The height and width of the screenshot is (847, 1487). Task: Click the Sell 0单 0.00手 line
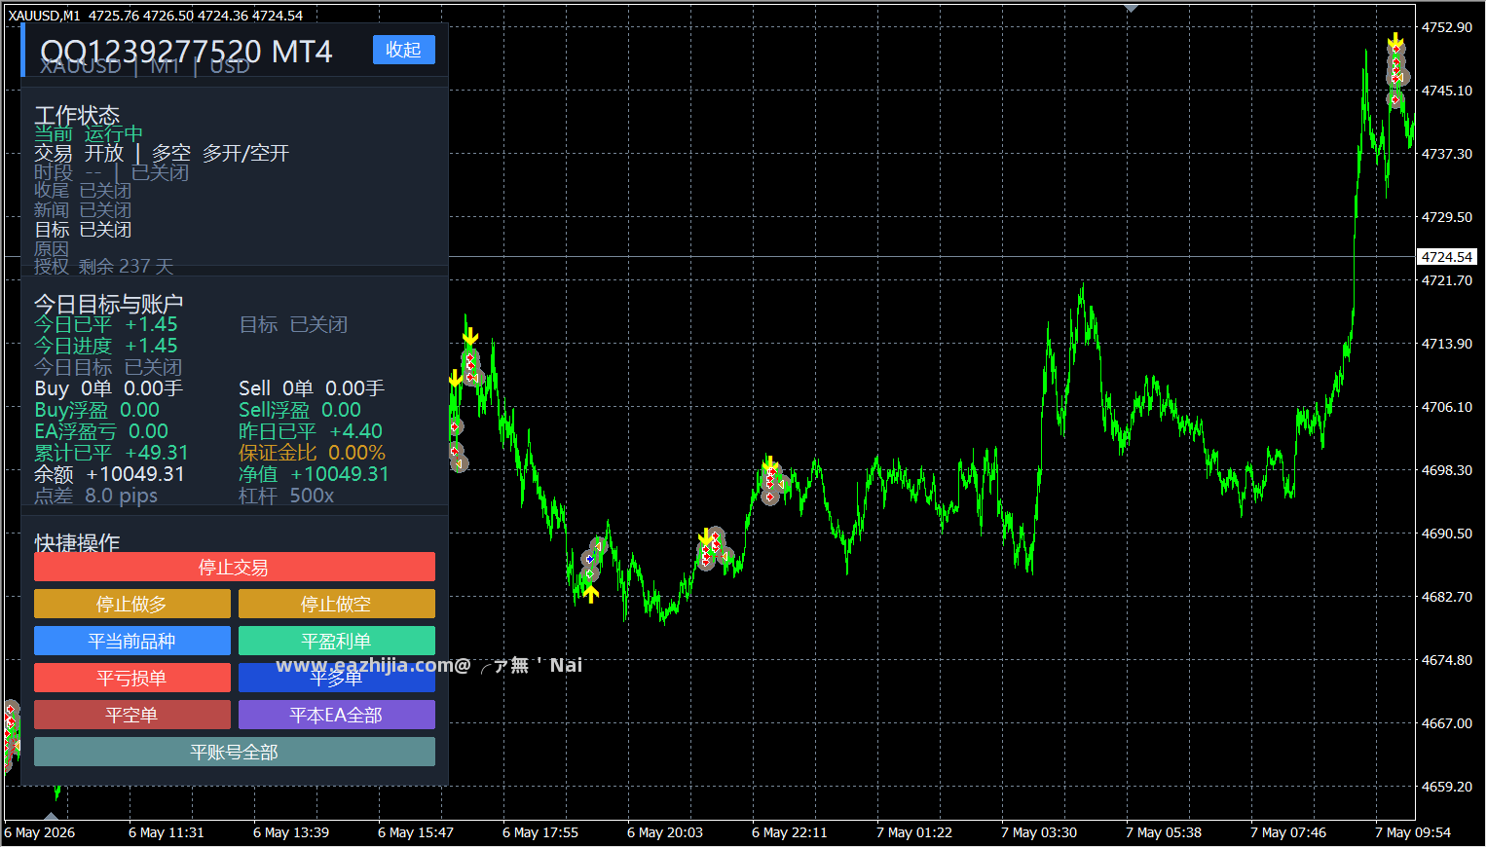click(312, 388)
